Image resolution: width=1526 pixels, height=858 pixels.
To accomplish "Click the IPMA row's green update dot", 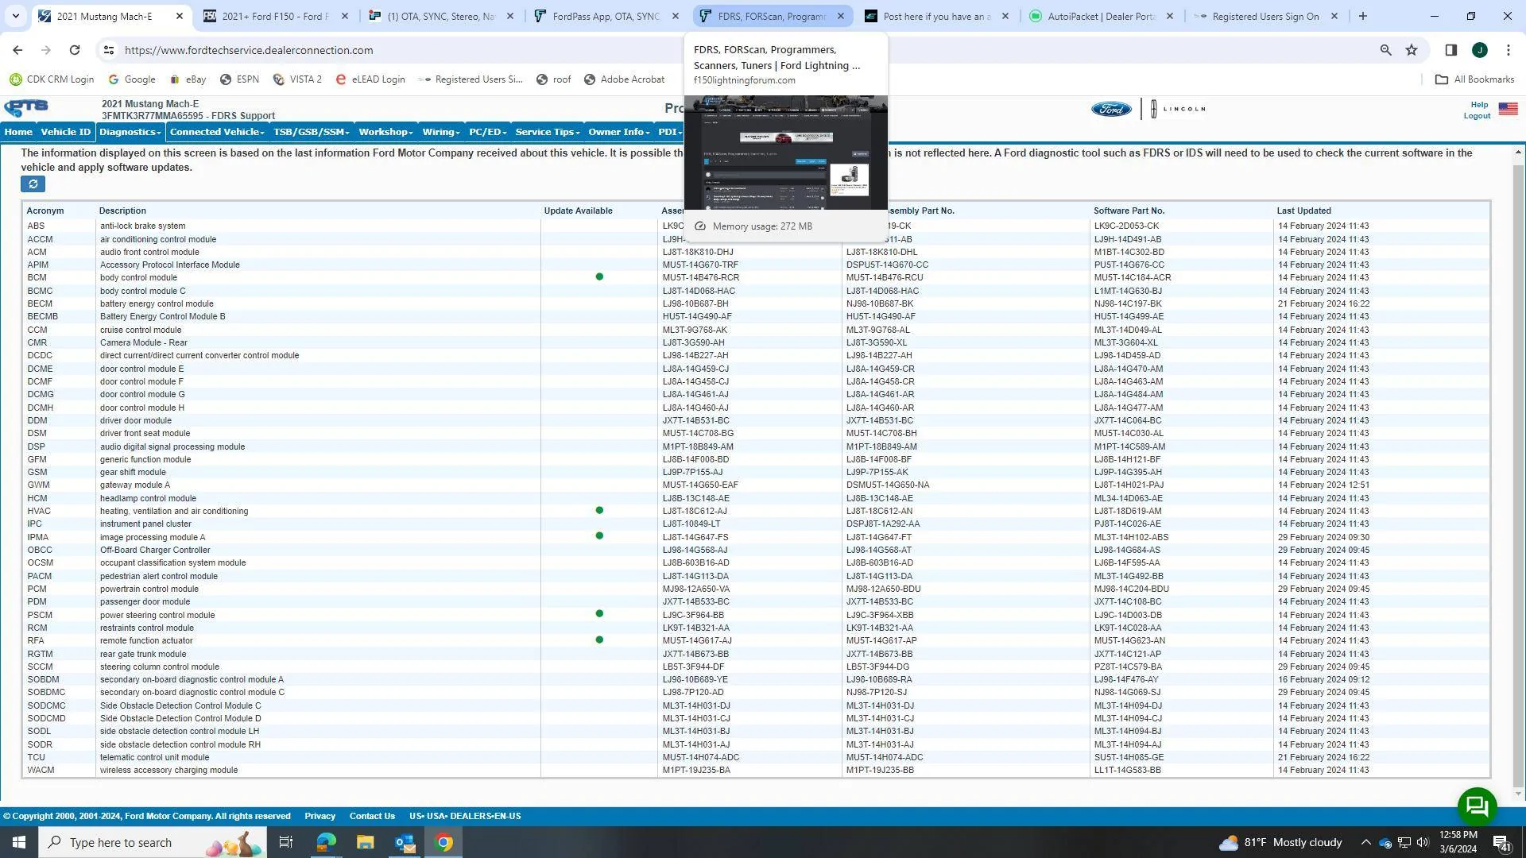I will (599, 536).
